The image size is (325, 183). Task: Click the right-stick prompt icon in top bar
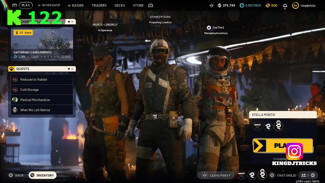tap(212, 5)
